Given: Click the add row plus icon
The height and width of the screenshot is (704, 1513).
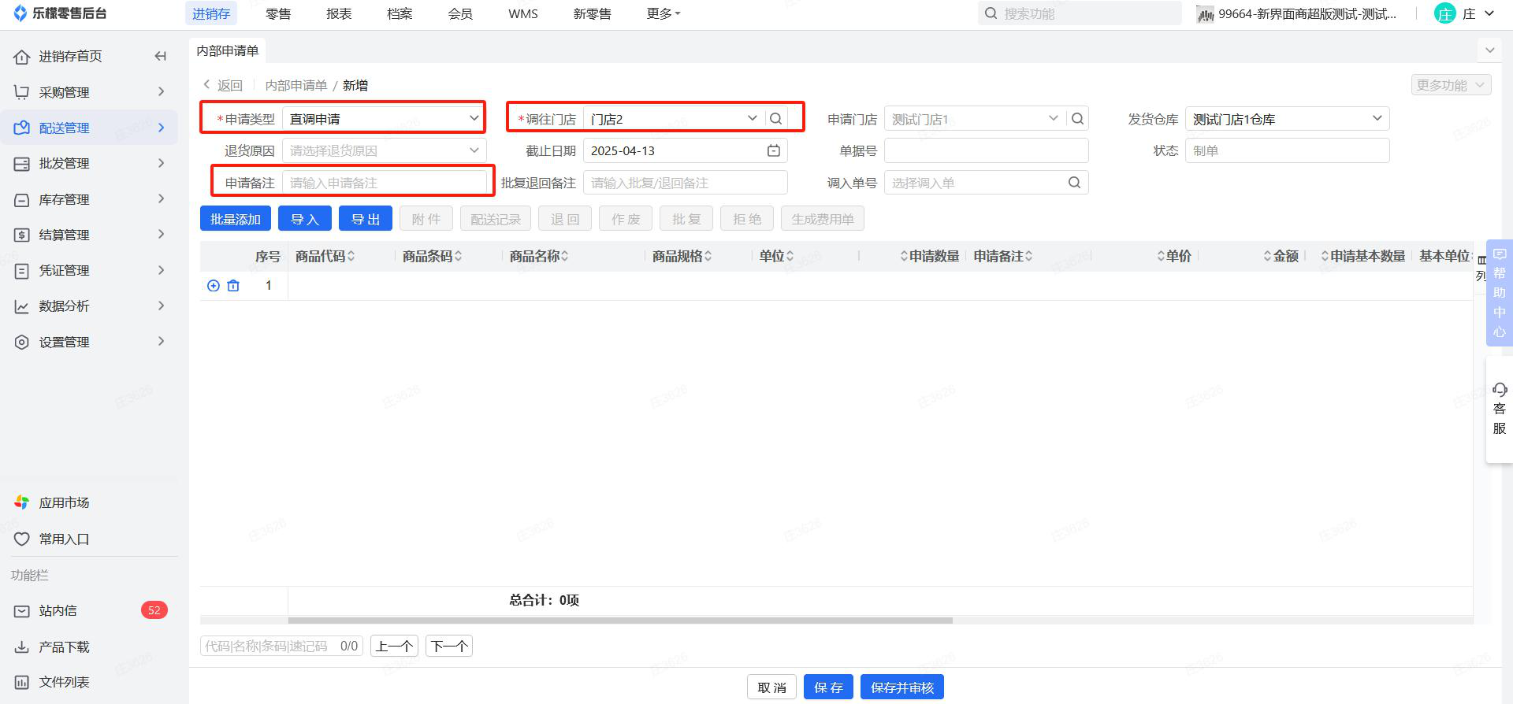Looking at the screenshot, I should pyautogui.click(x=213, y=286).
